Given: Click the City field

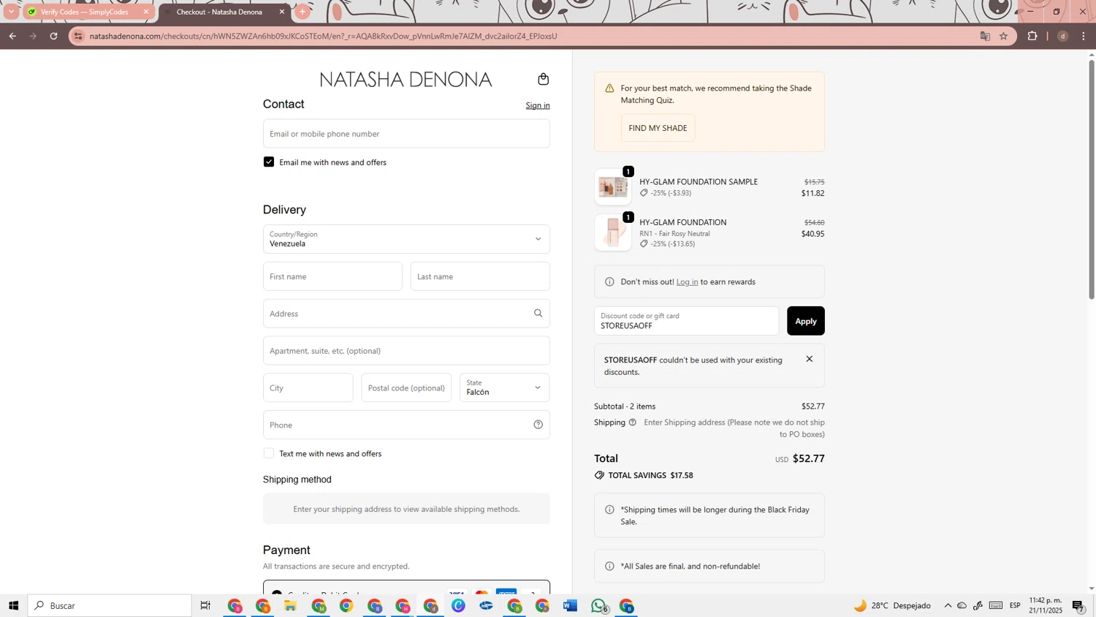Looking at the screenshot, I should click(x=308, y=387).
